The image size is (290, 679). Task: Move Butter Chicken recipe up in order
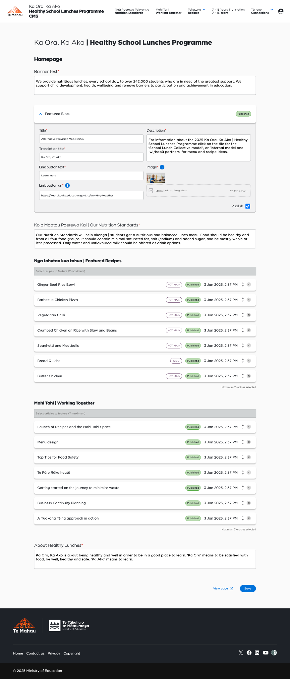point(243,374)
